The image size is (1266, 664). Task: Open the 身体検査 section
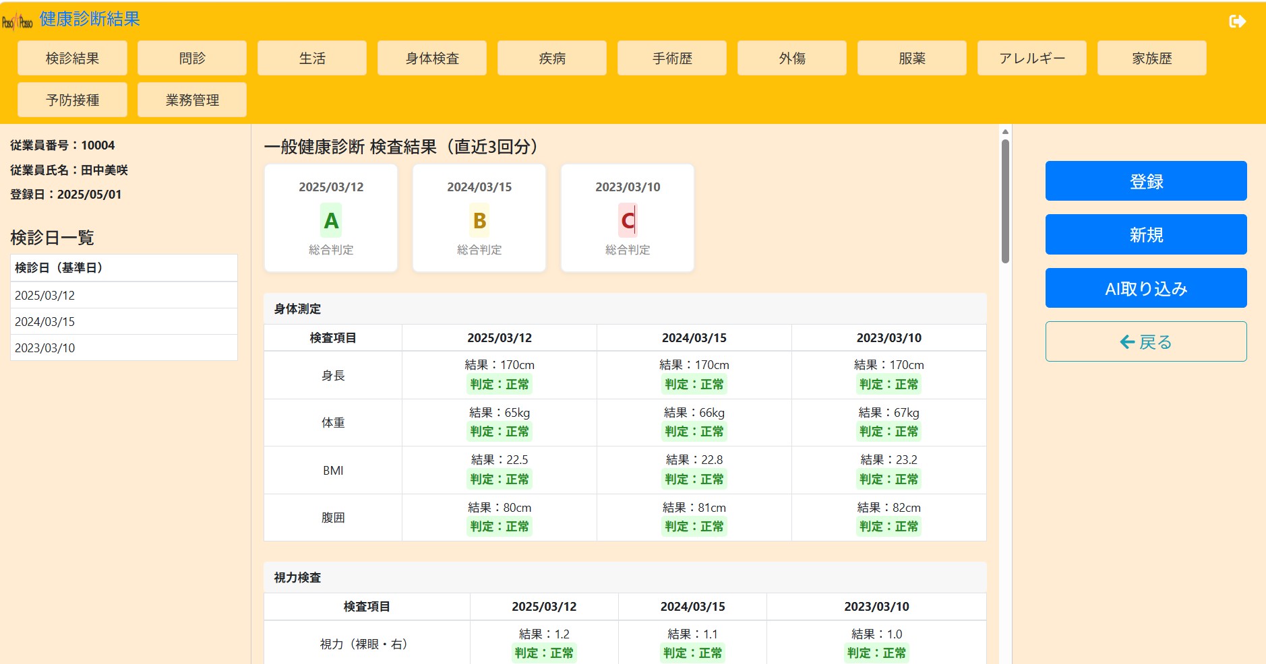(x=432, y=59)
